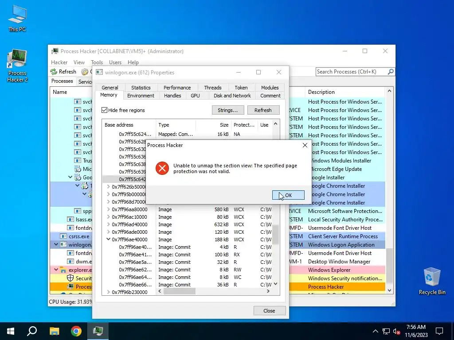Image resolution: width=454 pixels, height=340 pixels.
Task: Open the Hacker menu
Action: pyautogui.click(x=59, y=62)
